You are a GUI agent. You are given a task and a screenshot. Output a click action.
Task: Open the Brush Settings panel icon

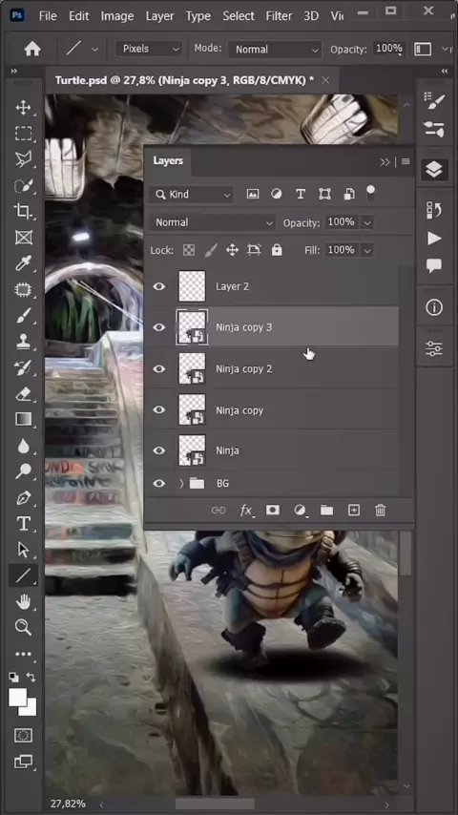point(433,129)
